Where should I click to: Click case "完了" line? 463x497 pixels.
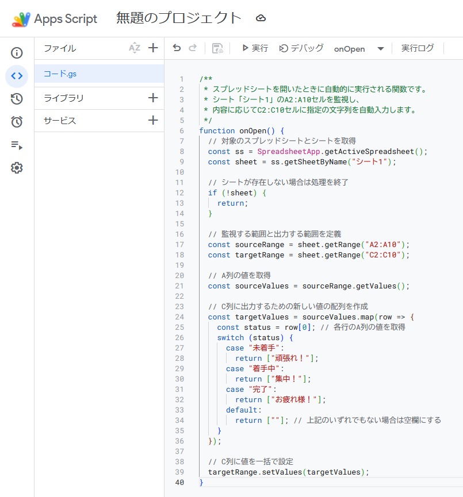point(251,389)
